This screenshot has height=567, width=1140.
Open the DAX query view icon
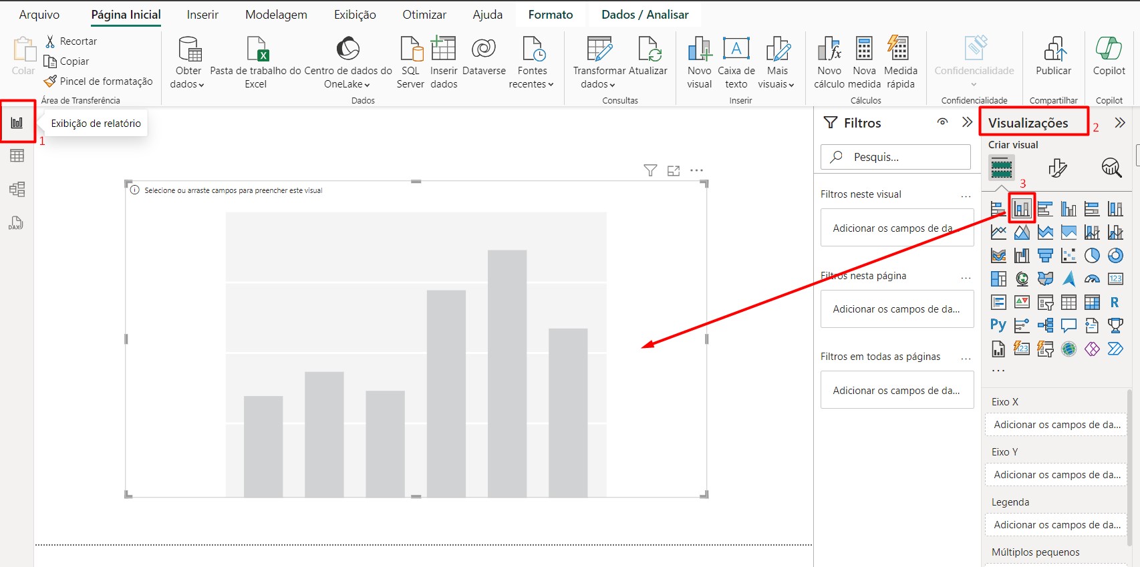click(16, 222)
